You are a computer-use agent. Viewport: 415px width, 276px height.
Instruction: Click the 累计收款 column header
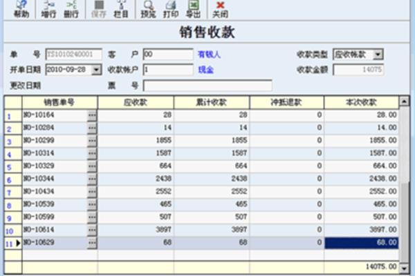point(212,103)
